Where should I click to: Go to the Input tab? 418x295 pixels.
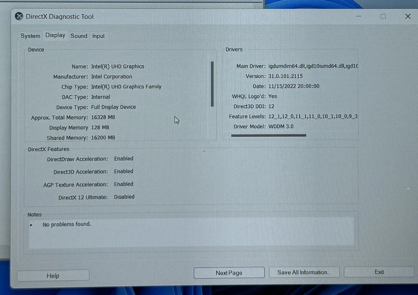pyautogui.click(x=99, y=36)
